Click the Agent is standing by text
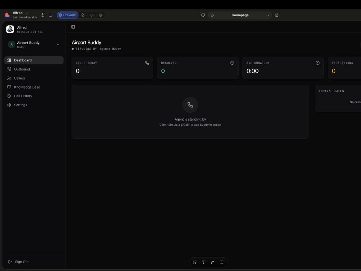This screenshot has height=271, width=361. (190, 119)
